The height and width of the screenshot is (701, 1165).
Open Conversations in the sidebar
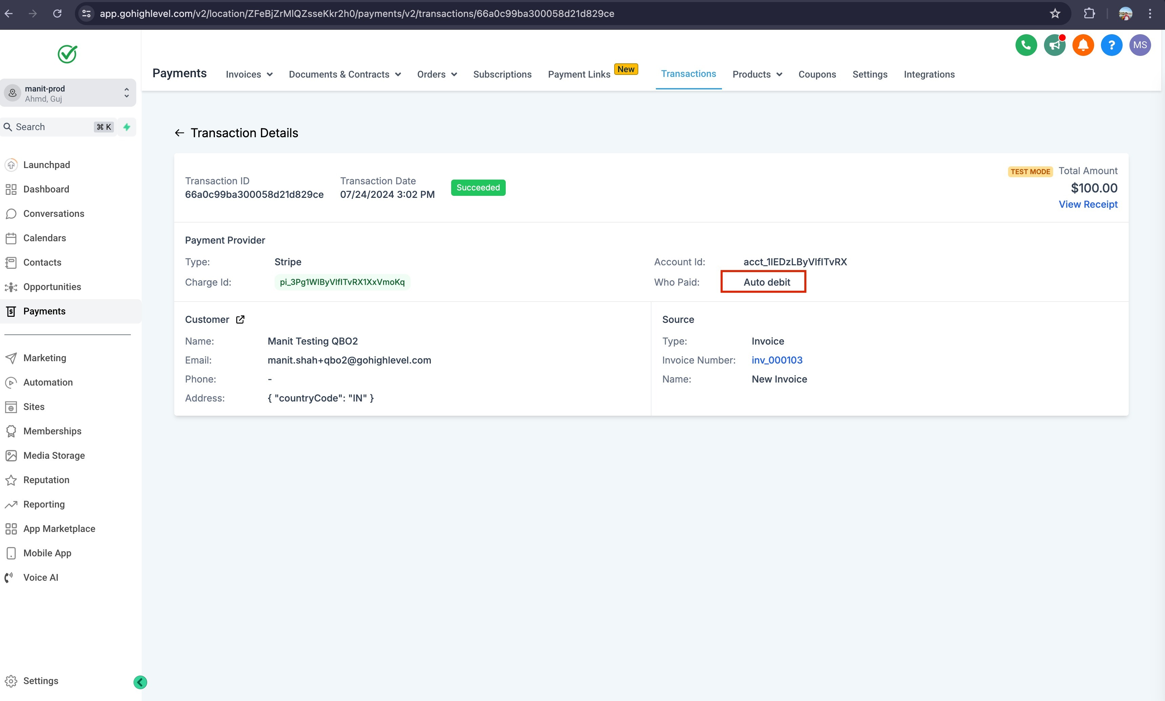53,214
